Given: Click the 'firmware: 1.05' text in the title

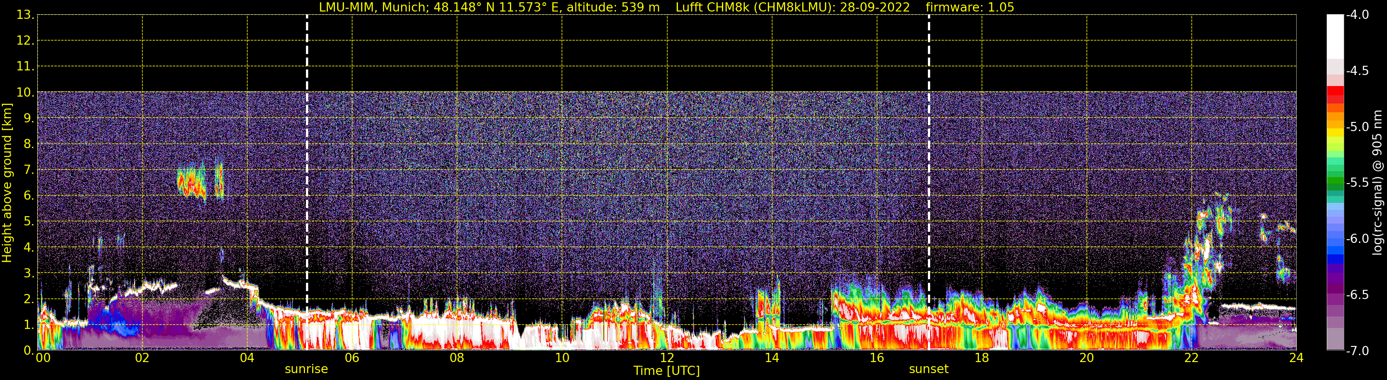Looking at the screenshot, I should 970,7.
